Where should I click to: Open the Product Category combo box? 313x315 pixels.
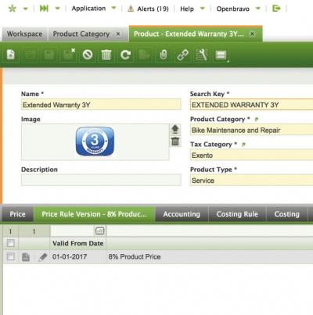(x=251, y=130)
